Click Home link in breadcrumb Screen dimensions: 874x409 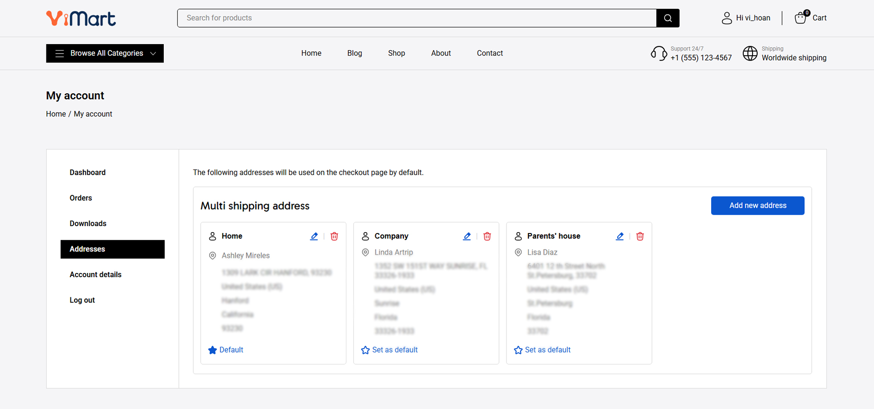point(56,114)
